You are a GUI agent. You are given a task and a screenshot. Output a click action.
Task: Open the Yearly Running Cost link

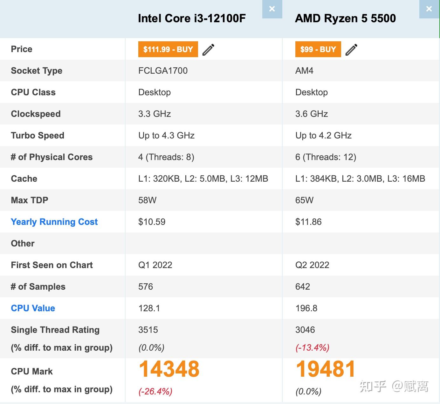tap(54, 222)
